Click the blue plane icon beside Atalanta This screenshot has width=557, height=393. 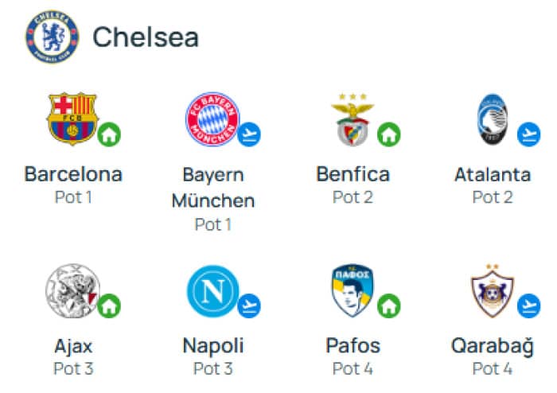click(529, 134)
